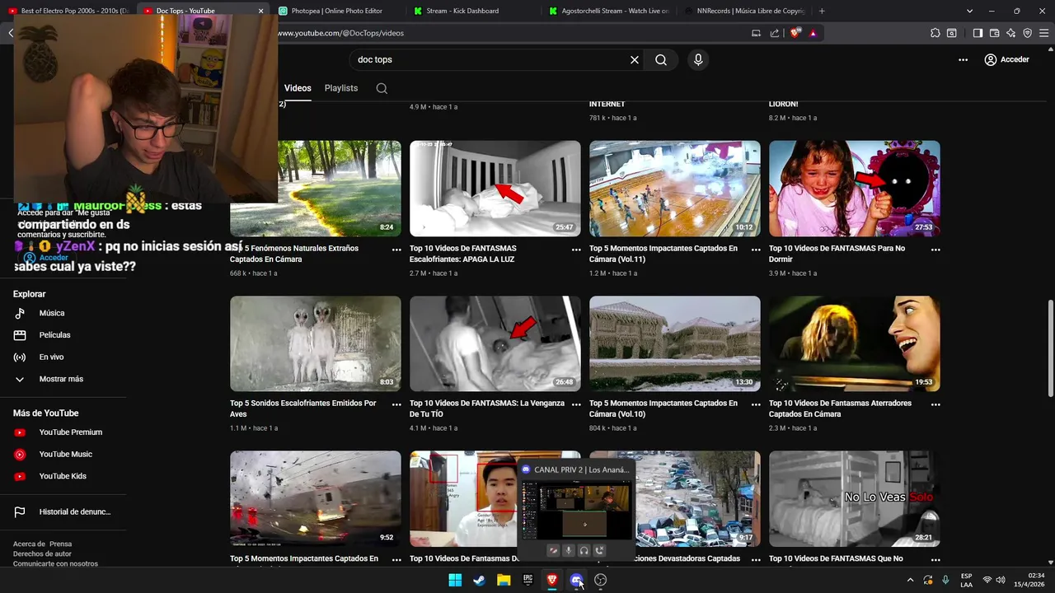Open Steam from the taskbar
The width and height of the screenshot is (1055, 593).
click(x=479, y=580)
